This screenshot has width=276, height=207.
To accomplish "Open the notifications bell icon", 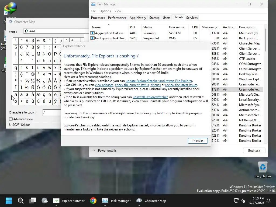I will (x=269, y=201).
